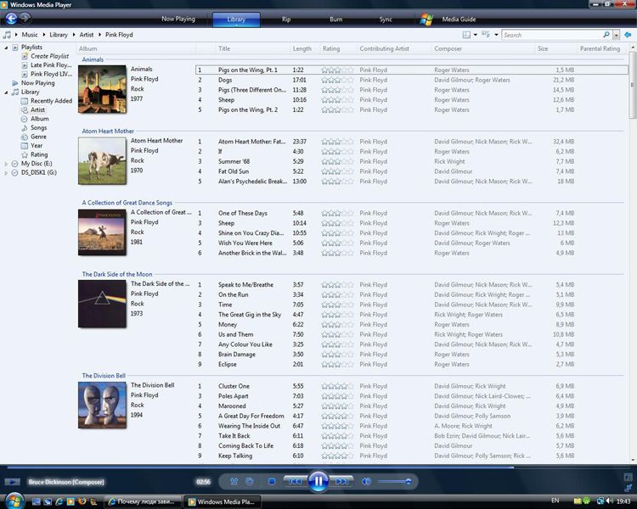Click in the Search input field
Viewport: 637px width, 509px height.
pos(552,35)
